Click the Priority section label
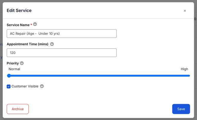 [x=13, y=63]
